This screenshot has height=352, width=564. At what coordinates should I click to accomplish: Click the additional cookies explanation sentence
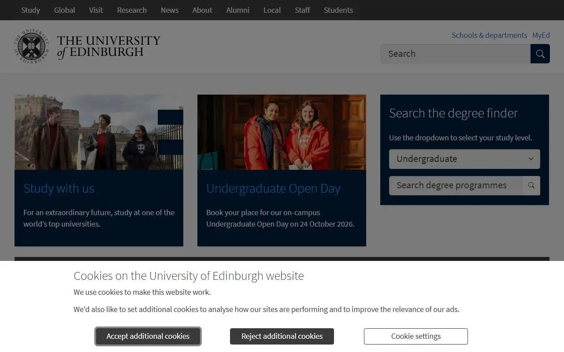[267, 309]
